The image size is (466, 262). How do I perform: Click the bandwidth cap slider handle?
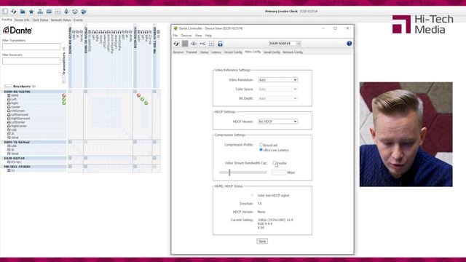point(229,172)
